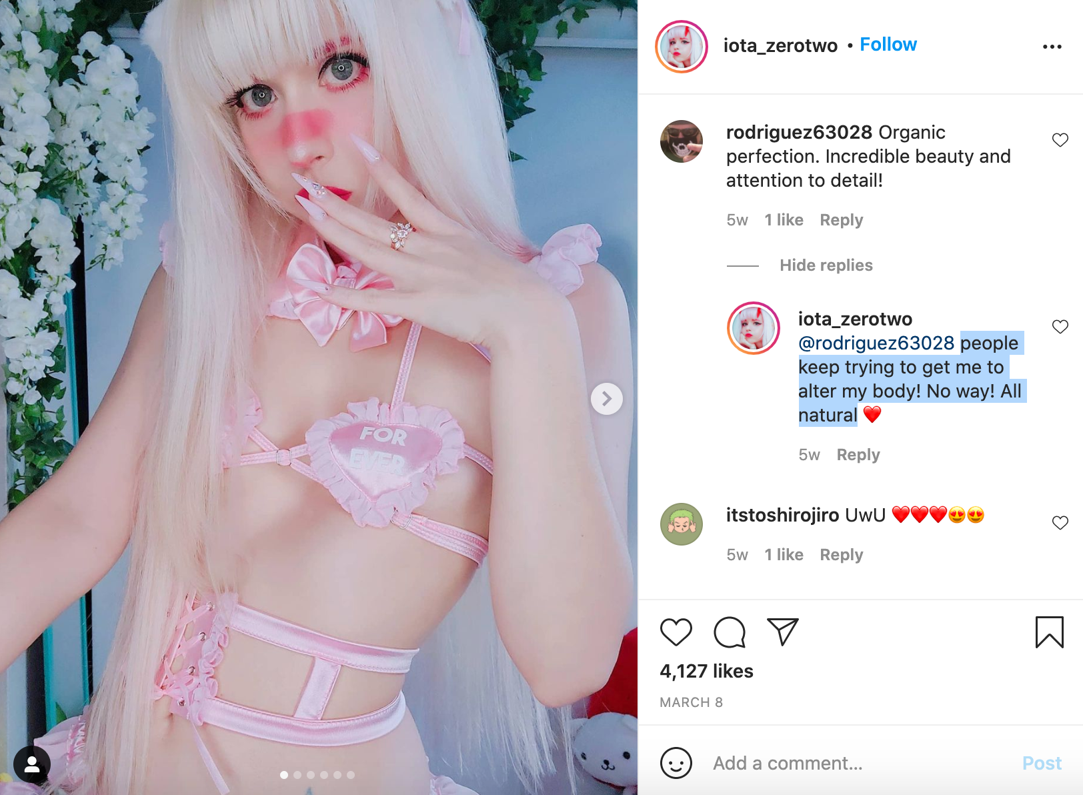This screenshot has width=1083, height=795.
Task: View the 4,127 likes list
Action: [706, 671]
